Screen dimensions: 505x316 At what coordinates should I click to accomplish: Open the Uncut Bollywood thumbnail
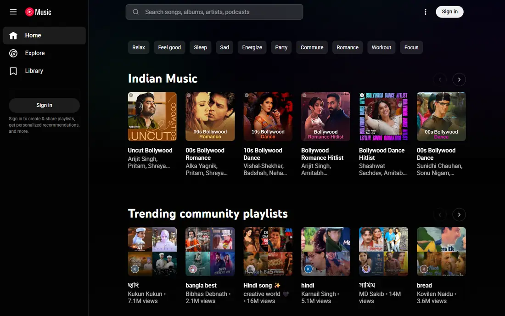(152, 117)
